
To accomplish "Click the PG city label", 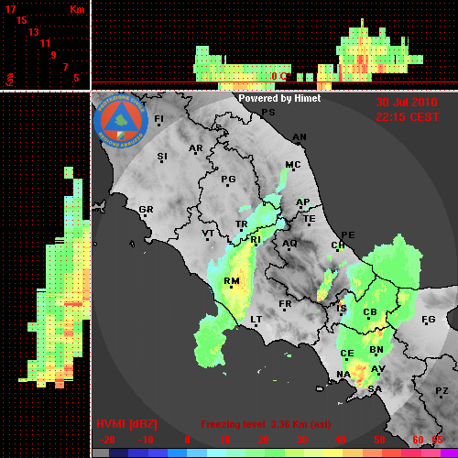I will 228,179.
